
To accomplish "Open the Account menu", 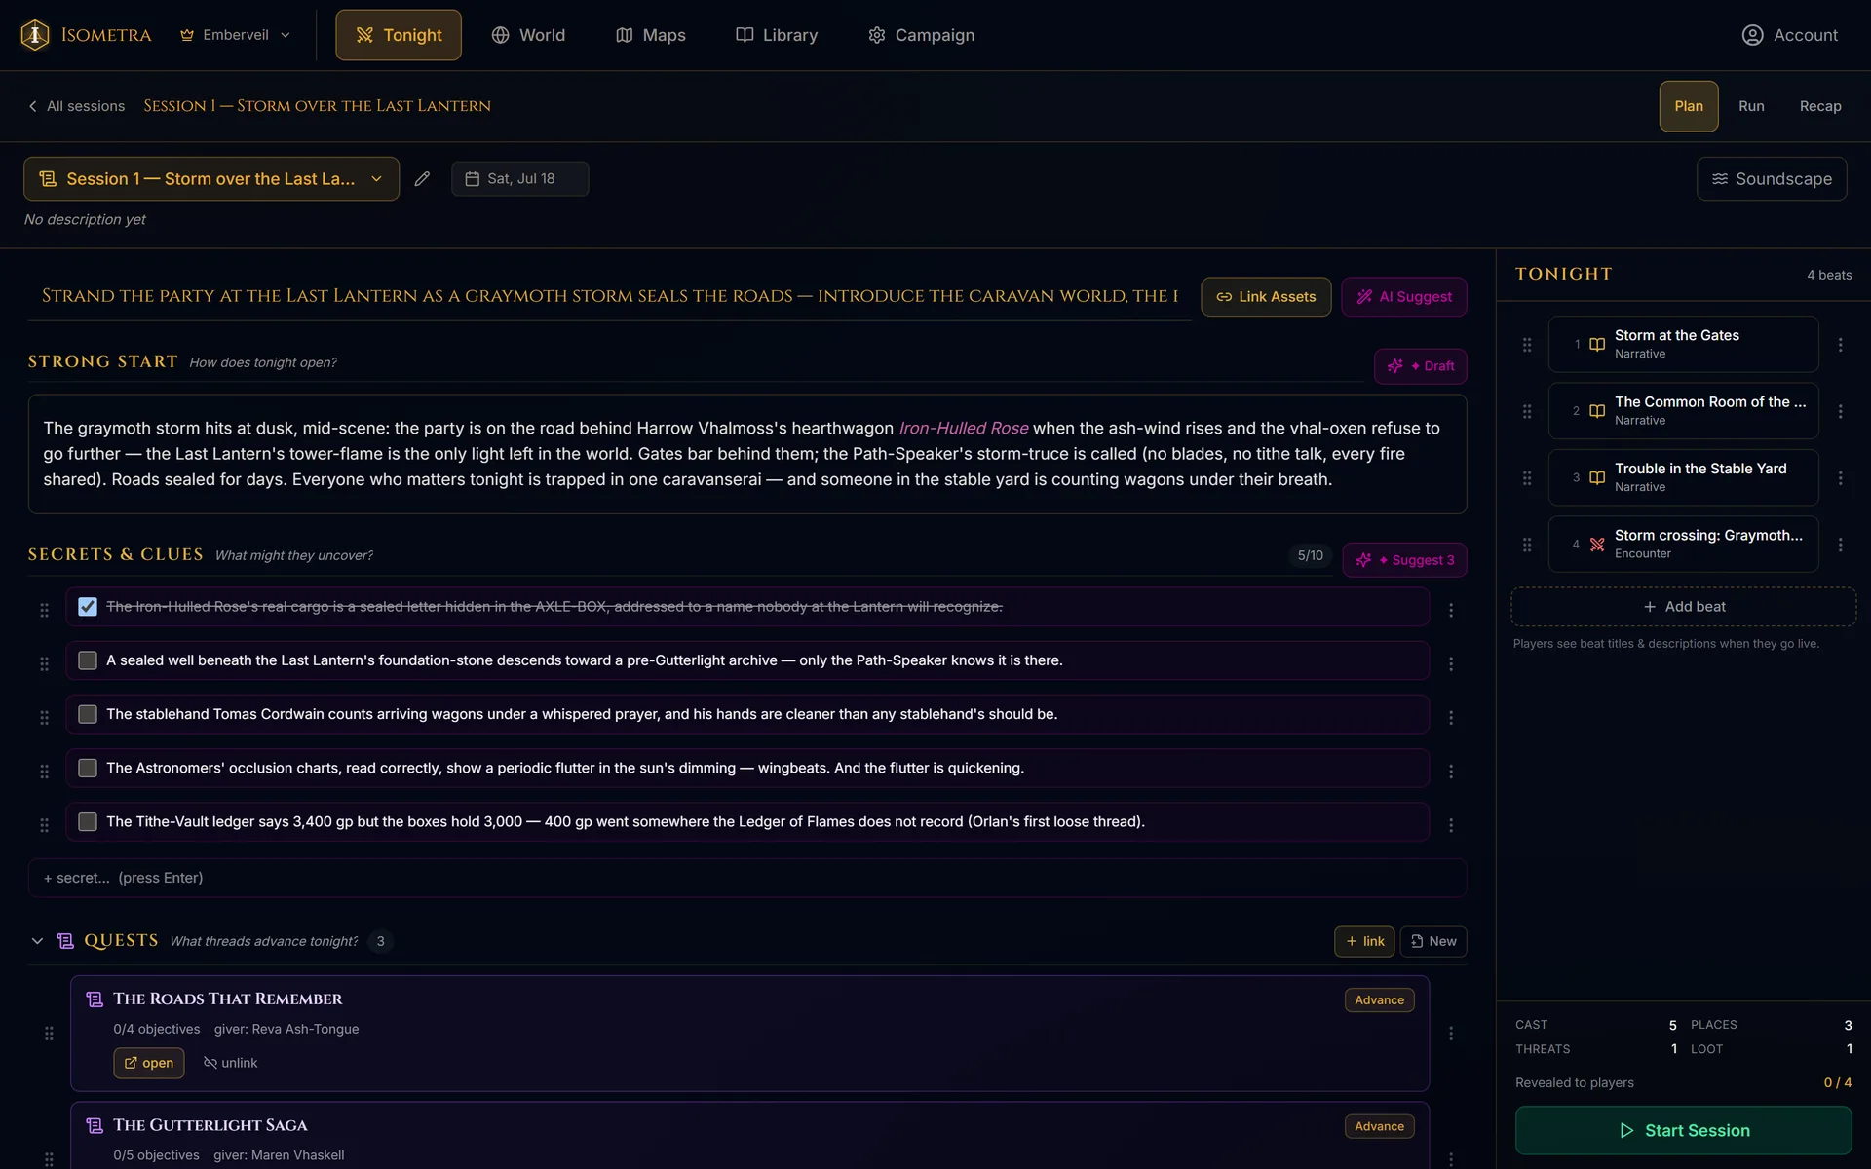I will pos(1789,35).
